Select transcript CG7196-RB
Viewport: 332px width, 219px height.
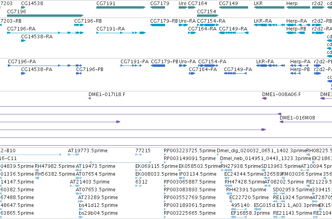tap(88, 21)
